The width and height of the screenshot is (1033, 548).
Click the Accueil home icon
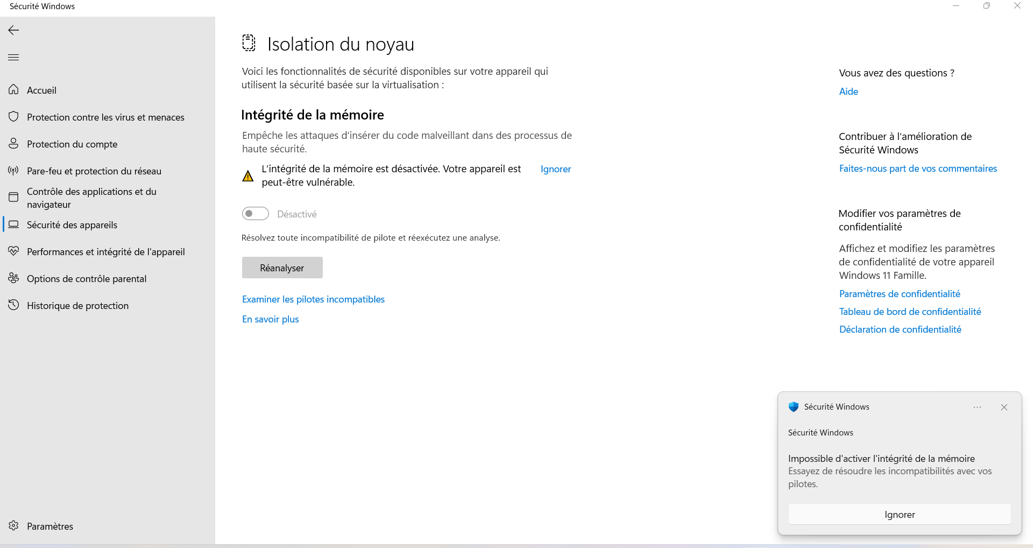[13, 89]
